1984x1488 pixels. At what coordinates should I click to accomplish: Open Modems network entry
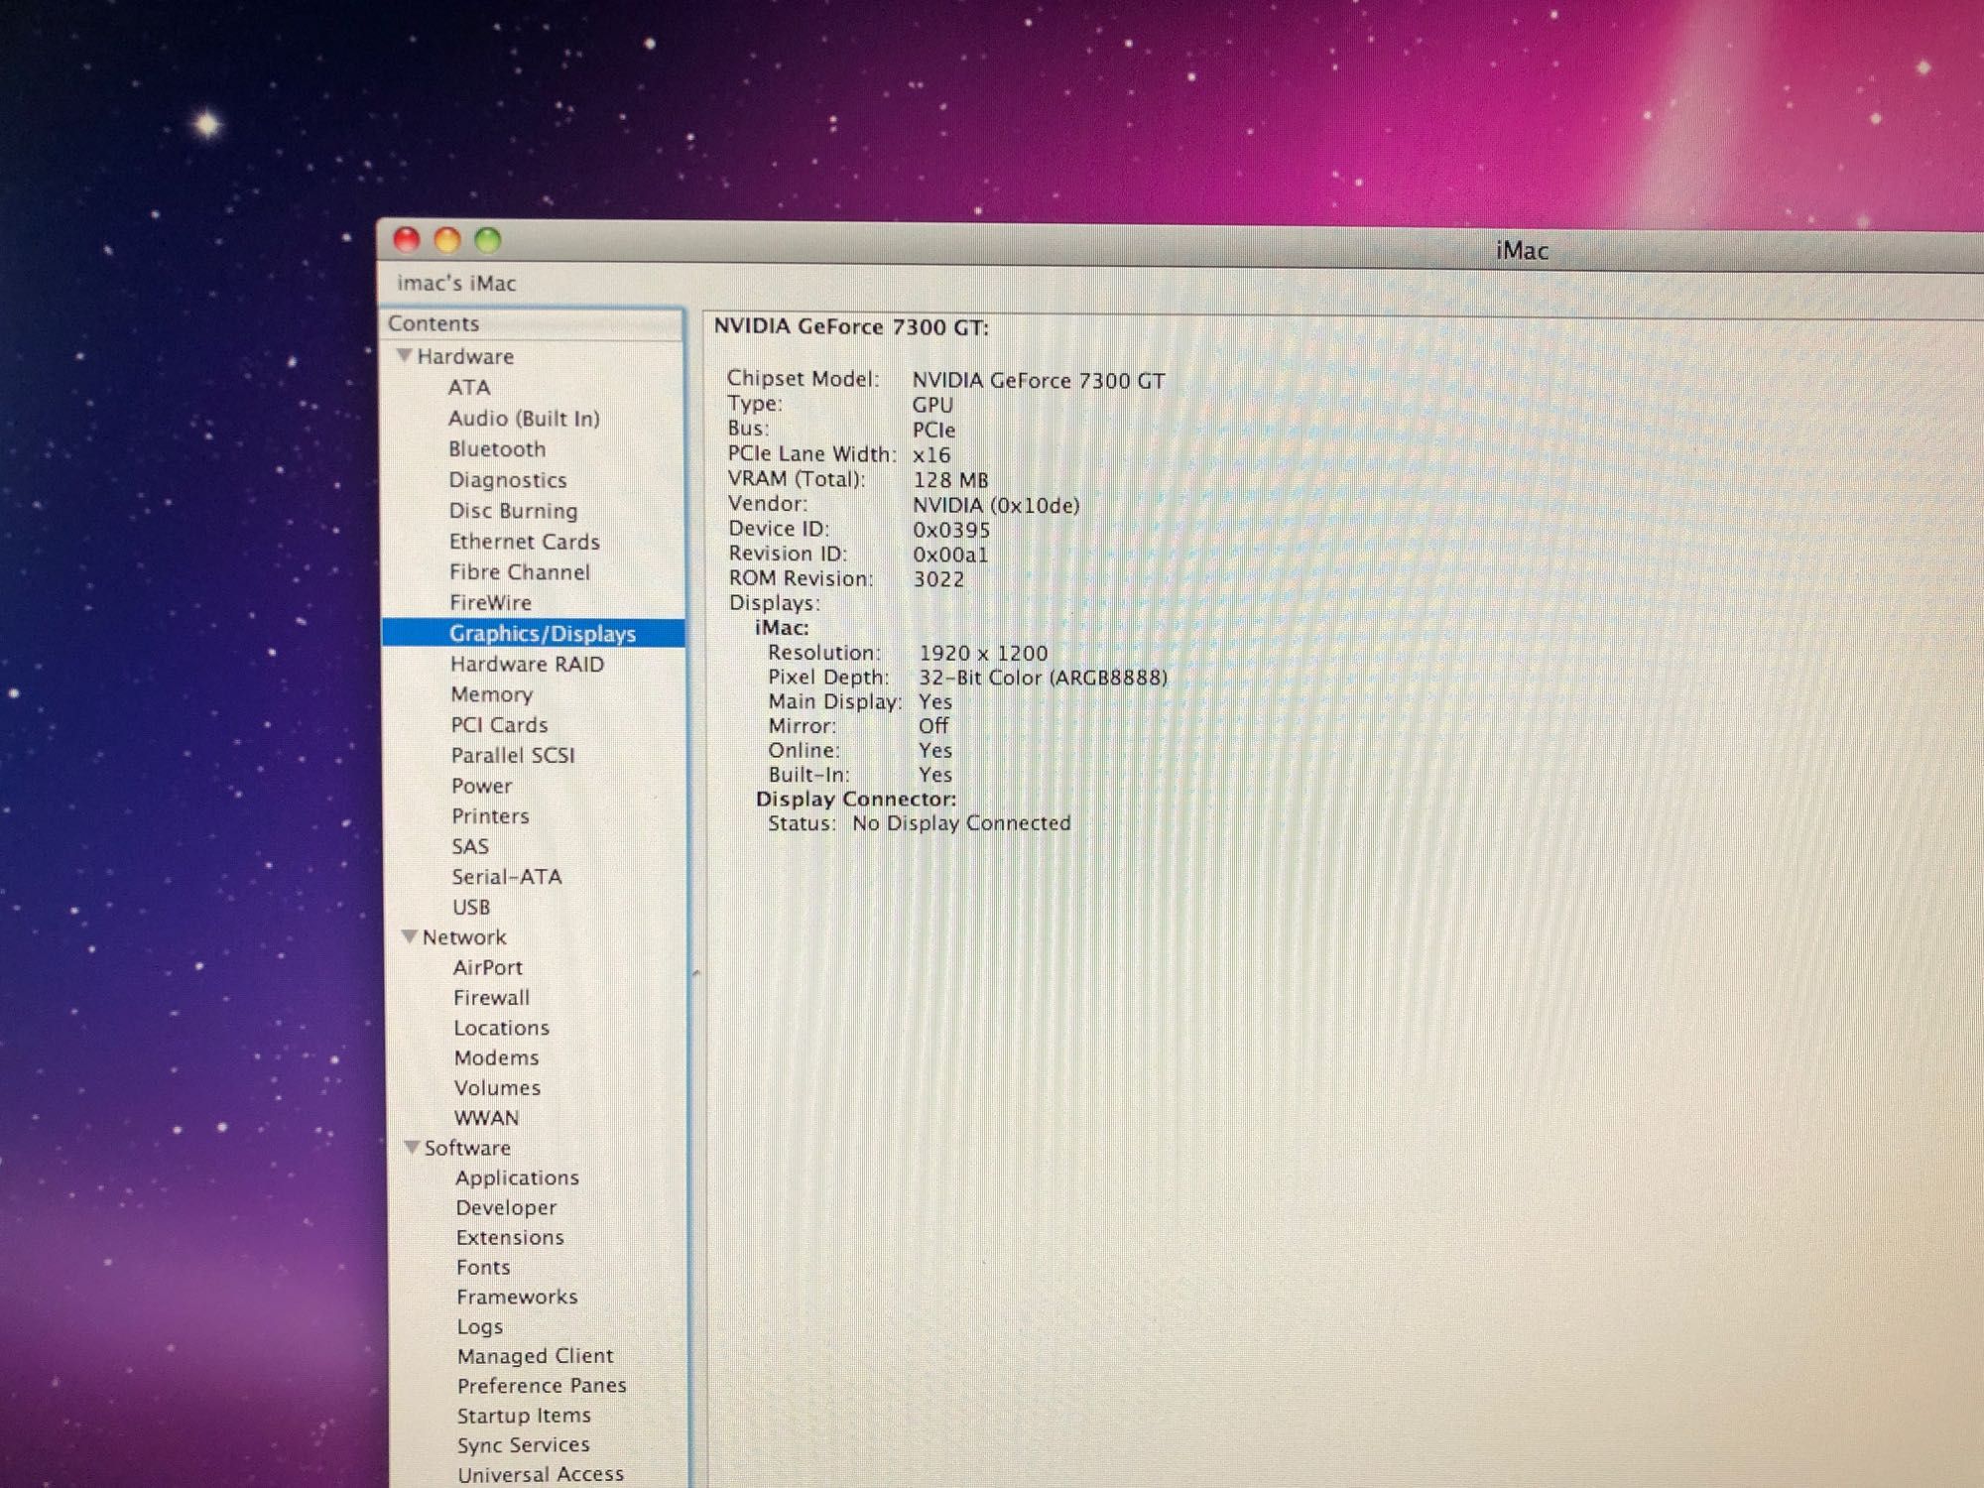[496, 1057]
